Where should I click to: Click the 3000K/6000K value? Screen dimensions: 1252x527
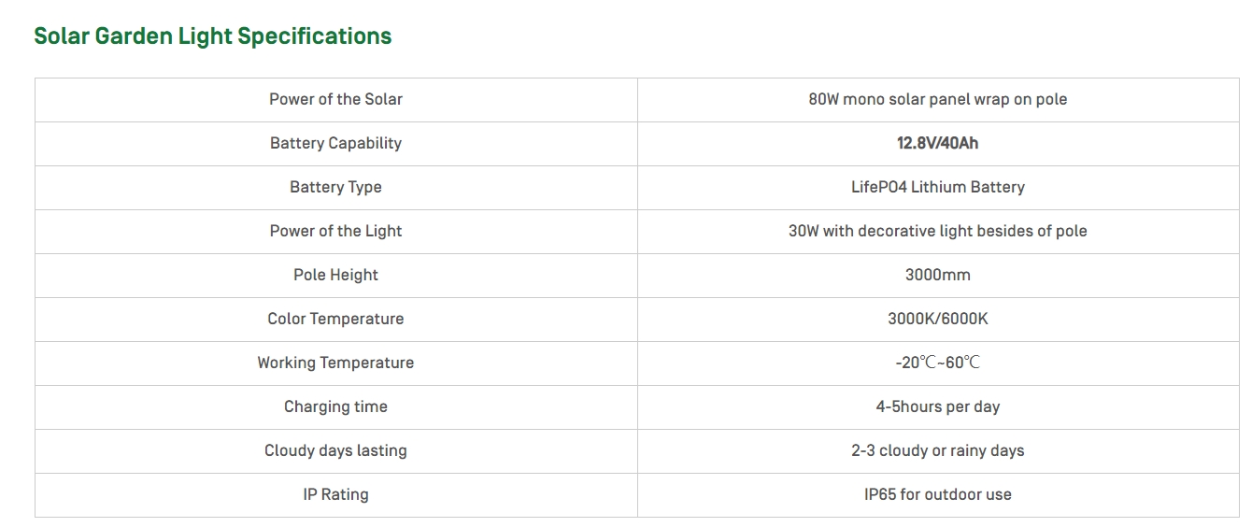[x=937, y=319]
